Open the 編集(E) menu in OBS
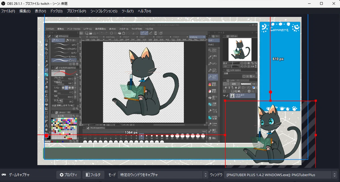This screenshot has width=340, height=182. [25, 11]
